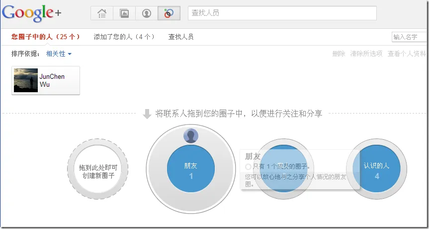Viewport: 429px width, 229px height.
Task: Click the 输入名字 filter field
Action: click(410, 37)
